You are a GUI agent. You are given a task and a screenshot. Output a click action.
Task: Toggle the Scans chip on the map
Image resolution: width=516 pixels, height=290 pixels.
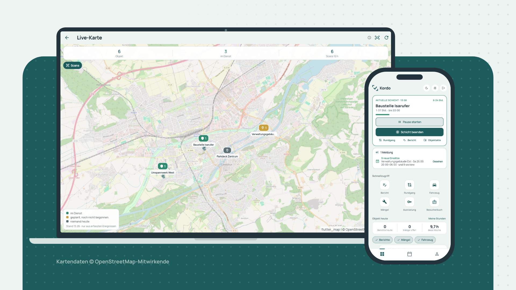pyautogui.click(x=73, y=66)
